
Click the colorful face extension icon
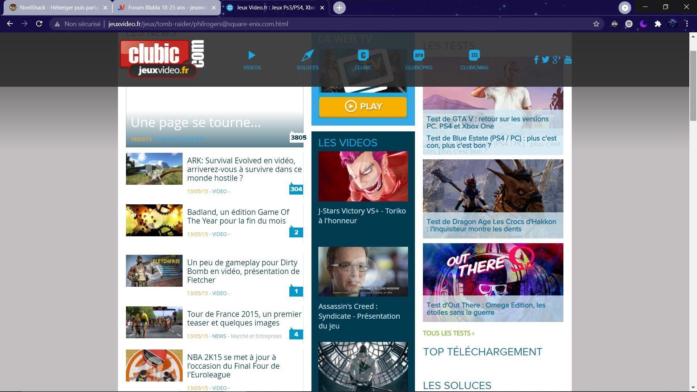614,24
